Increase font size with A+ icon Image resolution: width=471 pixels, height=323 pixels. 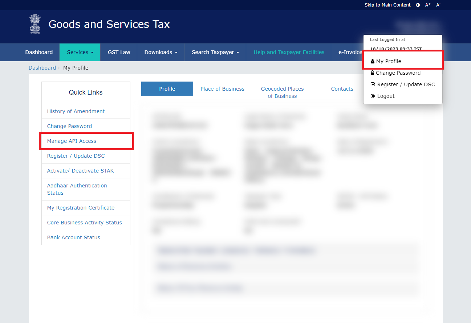click(x=428, y=5)
